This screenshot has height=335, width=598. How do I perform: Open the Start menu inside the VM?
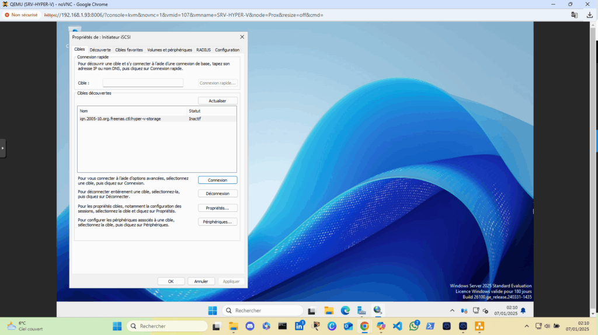(213, 310)
